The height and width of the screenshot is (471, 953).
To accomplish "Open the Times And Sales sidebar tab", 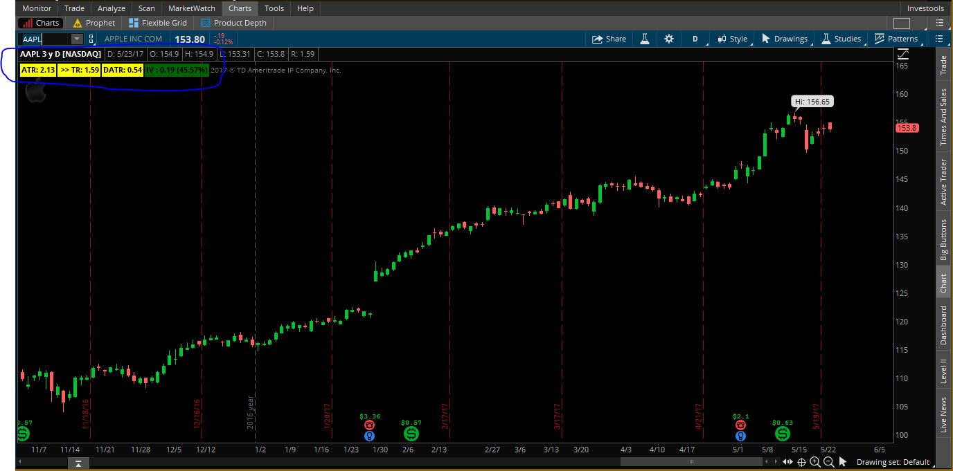I will tap(943, 117).
